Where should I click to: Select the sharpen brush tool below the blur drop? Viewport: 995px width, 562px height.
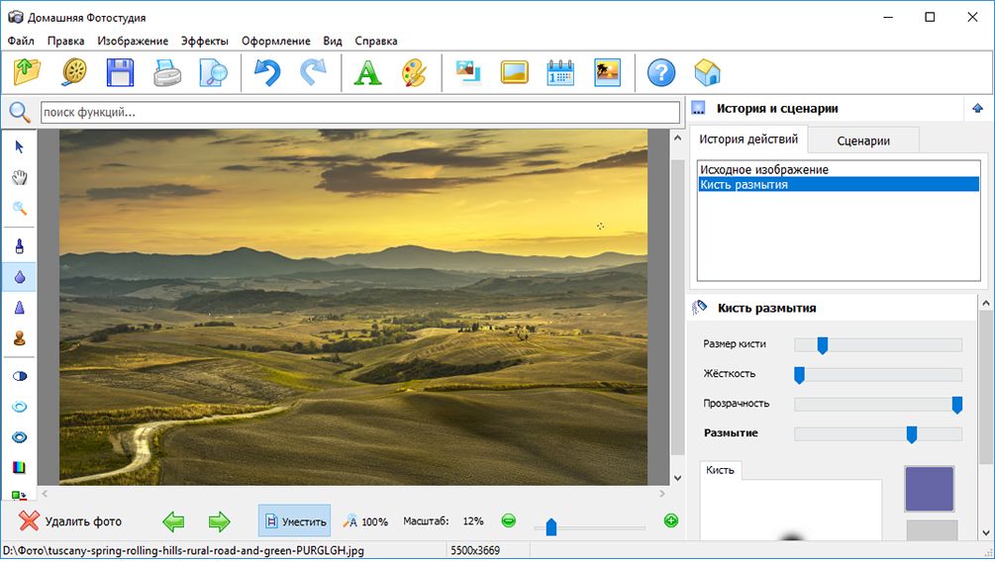point(19,308)
